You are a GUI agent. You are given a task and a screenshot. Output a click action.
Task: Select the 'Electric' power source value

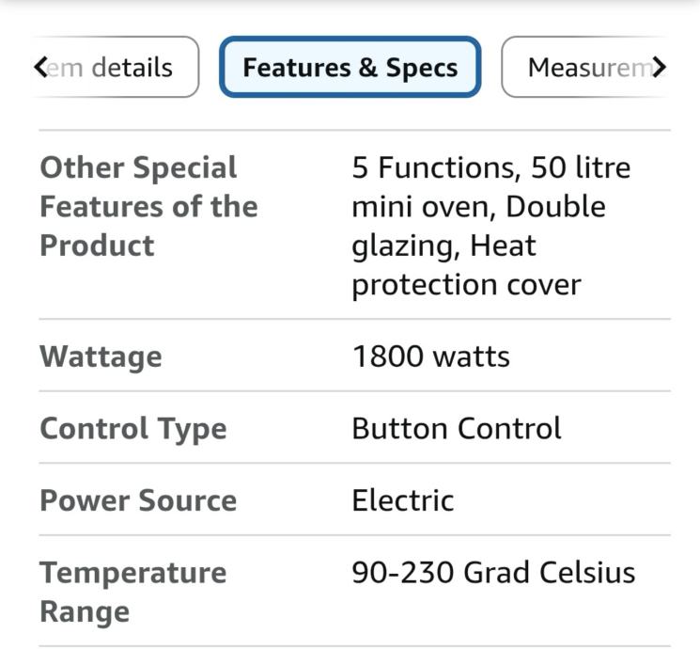click(402, 500)
